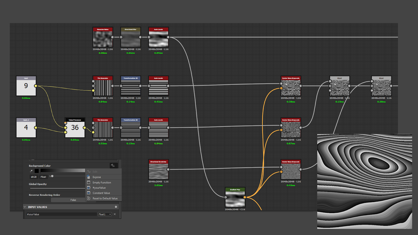The height and width of the screenshot is (235, 418).
Task: Collapse the INPUT VALUES section
Action: (x=25, y=207)
